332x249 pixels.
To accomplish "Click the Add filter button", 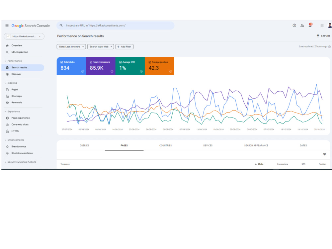I will [x=124, y=46].
